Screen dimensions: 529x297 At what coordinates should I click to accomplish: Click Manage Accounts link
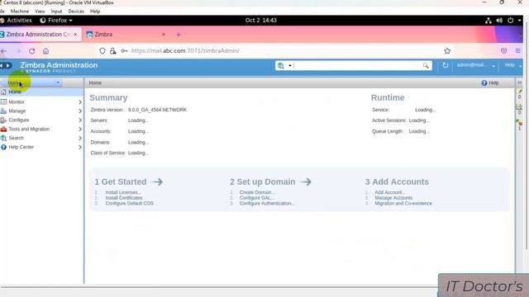tap(393, 198)
